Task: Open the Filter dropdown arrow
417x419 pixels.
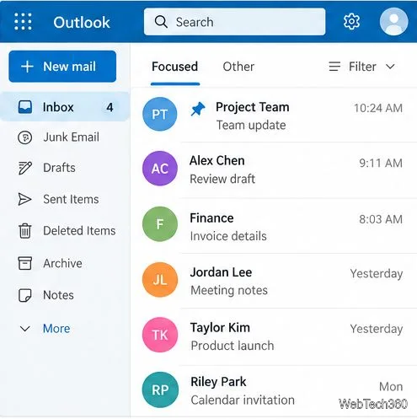Action: tap(390, 67)
